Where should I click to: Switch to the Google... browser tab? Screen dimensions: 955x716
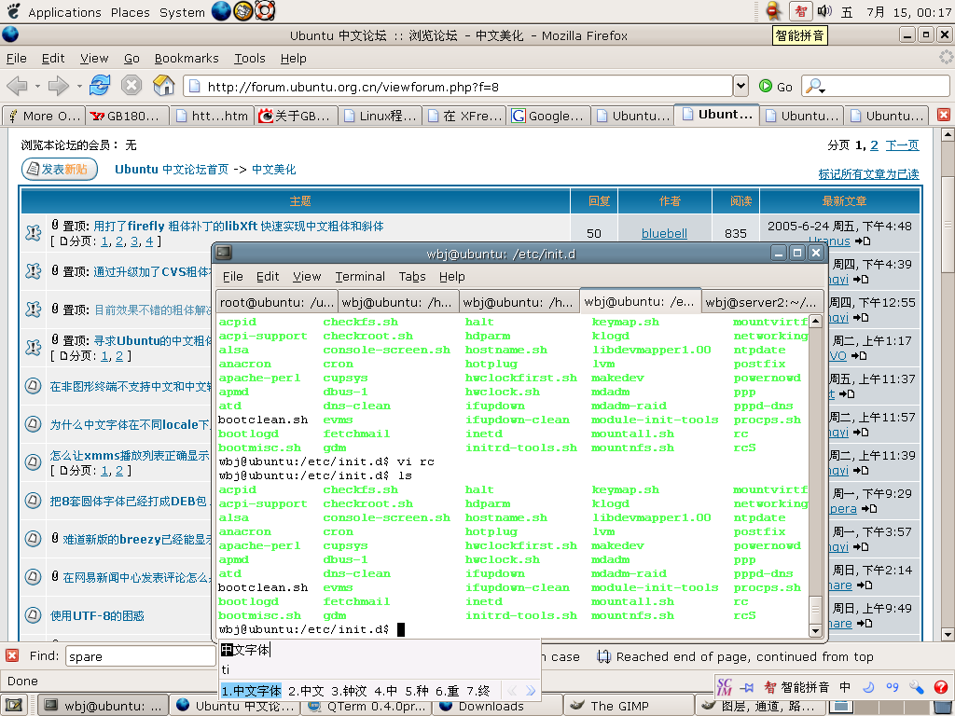tap(548, 116)
